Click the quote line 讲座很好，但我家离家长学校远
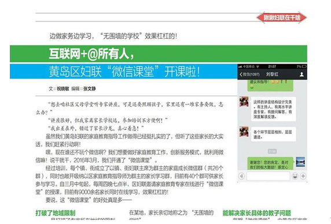The width and height of the screenshot is (331, 224). (x=108, y=121)
